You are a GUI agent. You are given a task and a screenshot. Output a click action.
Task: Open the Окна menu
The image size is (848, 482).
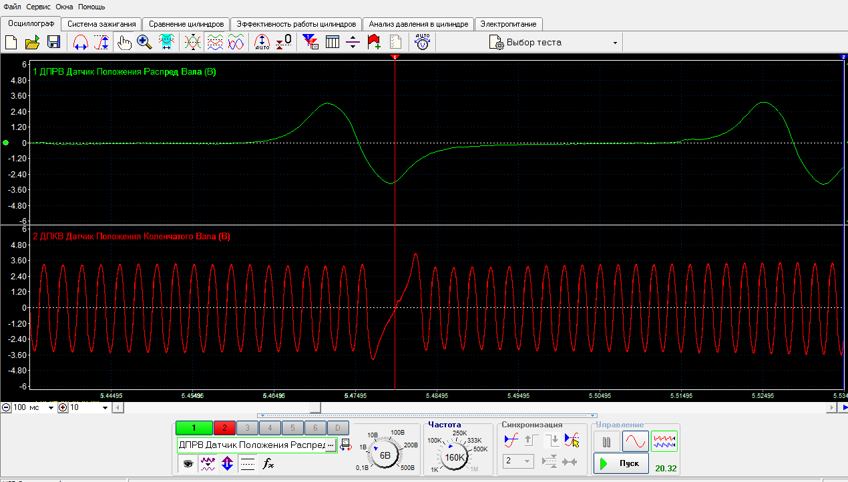(x=65, y=7)
